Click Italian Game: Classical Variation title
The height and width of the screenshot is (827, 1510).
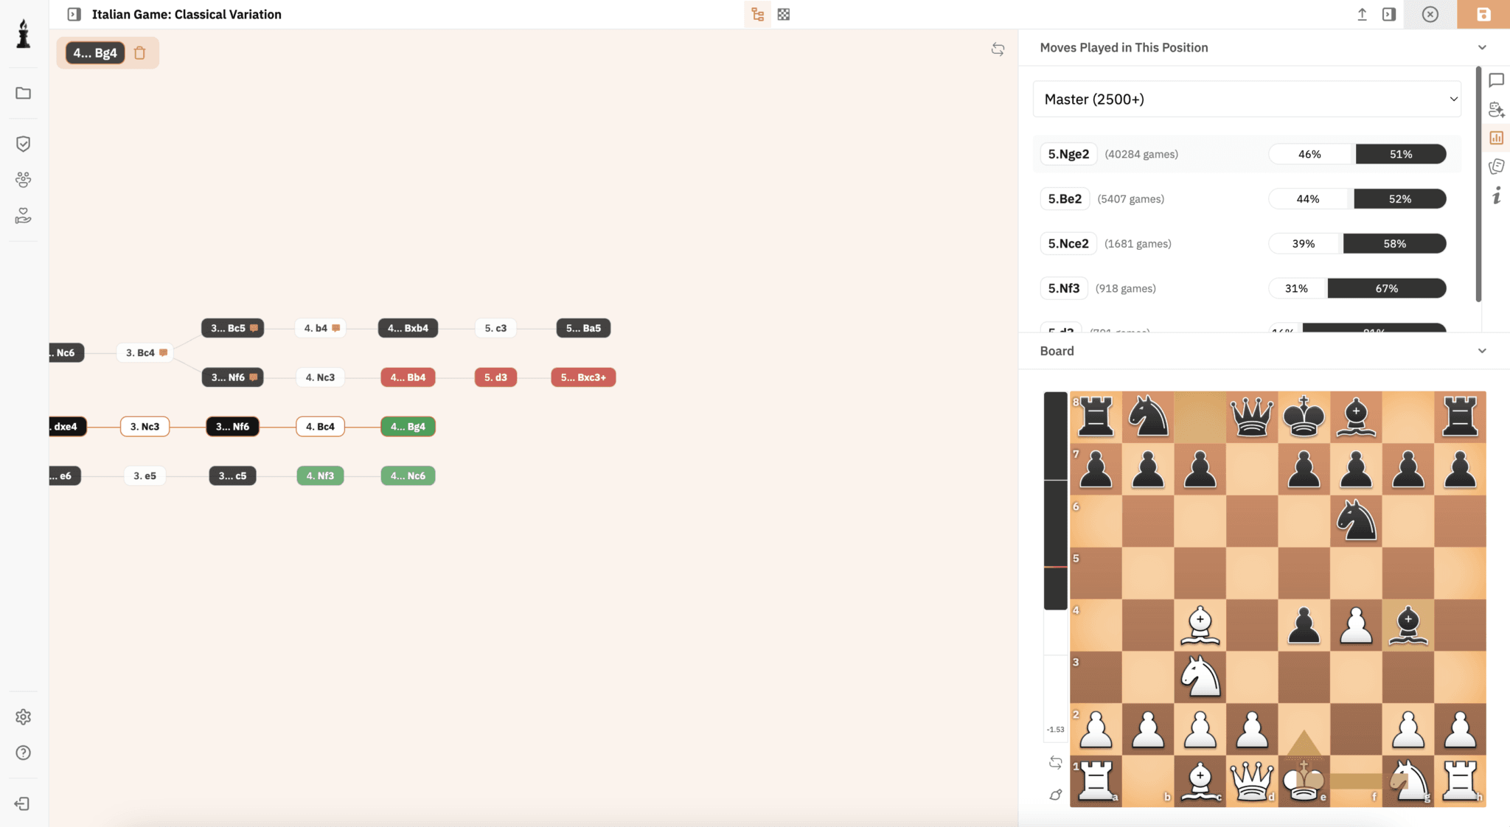[x=187, y=14]
